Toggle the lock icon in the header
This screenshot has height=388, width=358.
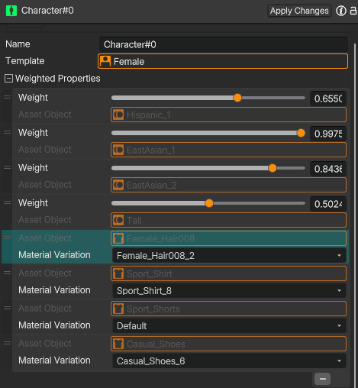point(353,11)
